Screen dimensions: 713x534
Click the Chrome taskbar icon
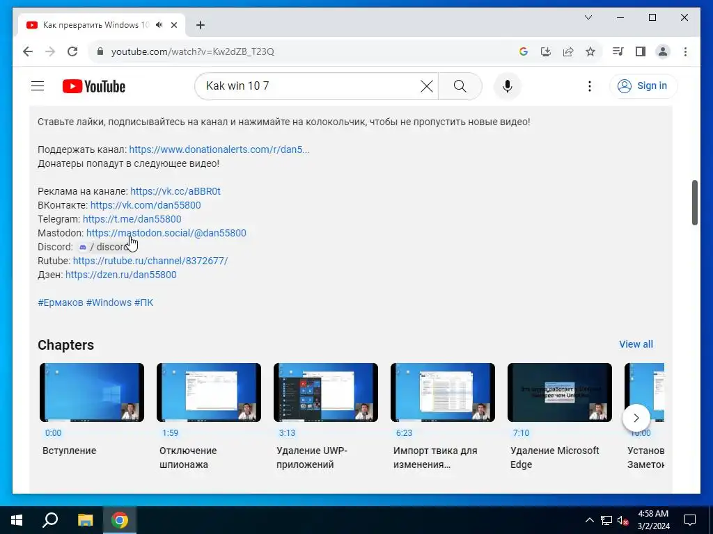coord(120,520)
